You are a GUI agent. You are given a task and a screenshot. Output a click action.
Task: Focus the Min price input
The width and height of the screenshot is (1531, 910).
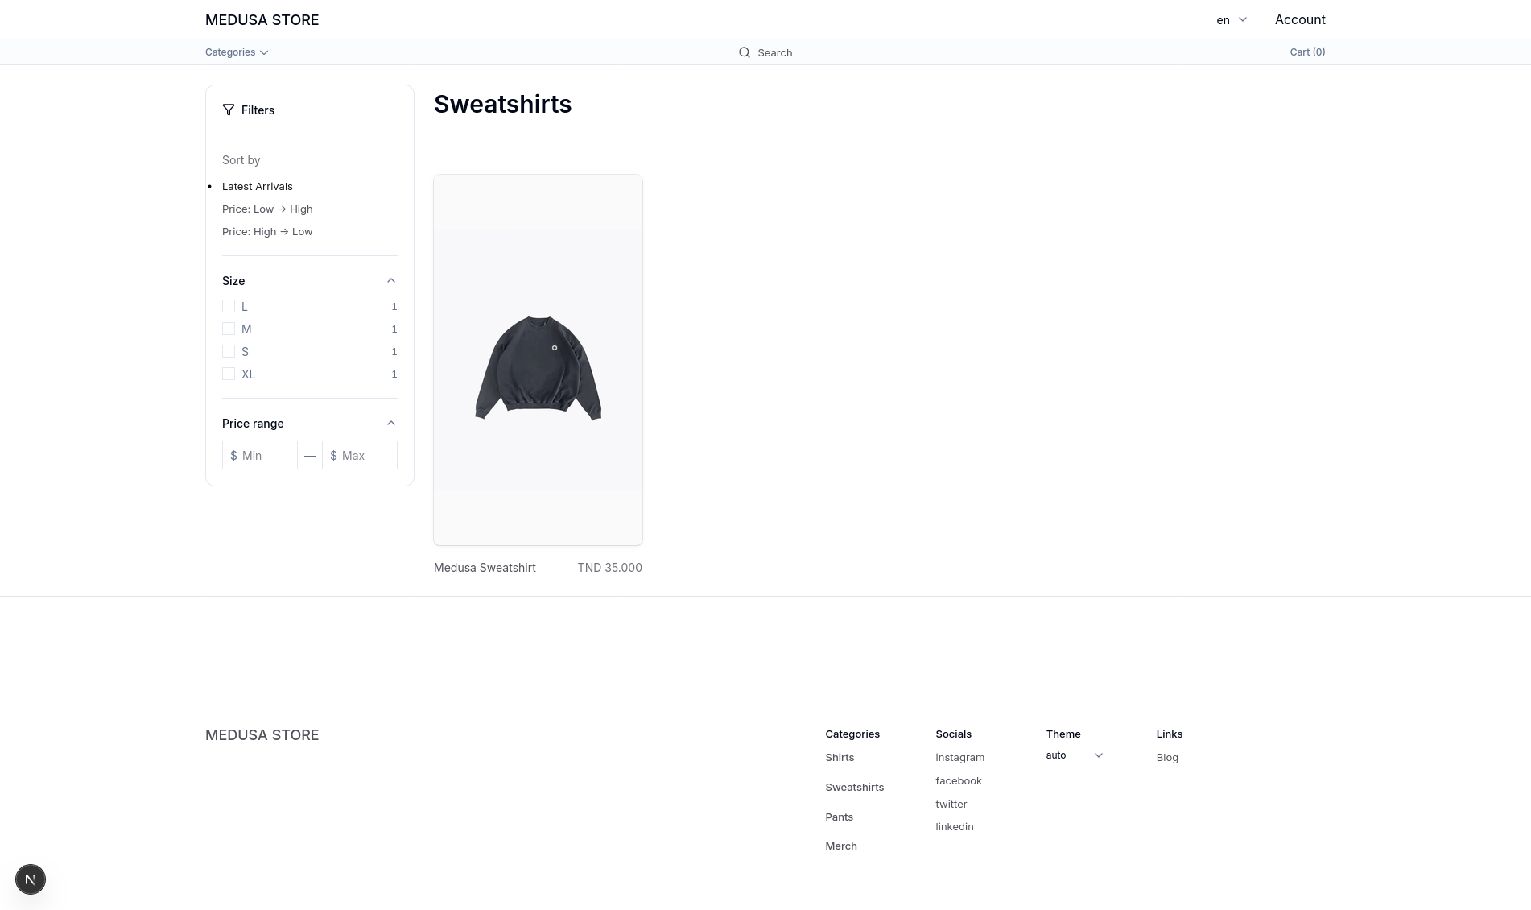[260, 455]
